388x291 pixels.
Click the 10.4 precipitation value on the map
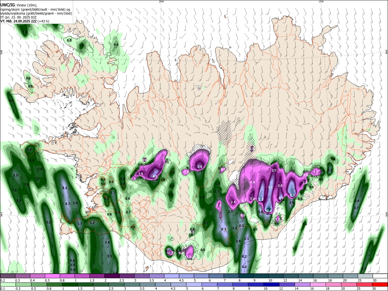point(268,211)
